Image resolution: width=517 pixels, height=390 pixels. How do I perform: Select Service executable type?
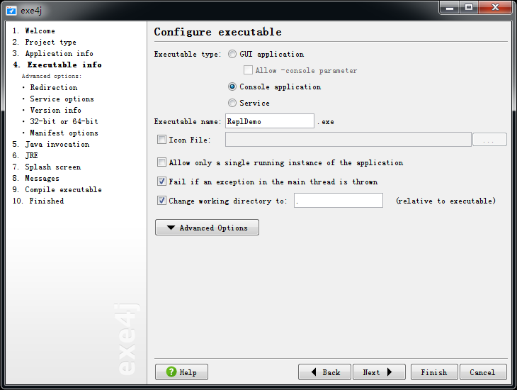pyautogui.click(x=232, y=103)
